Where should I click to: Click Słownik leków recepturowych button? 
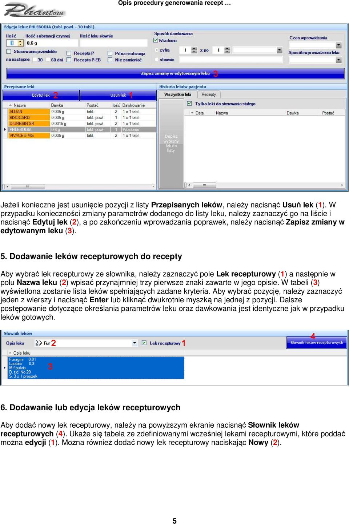(317, 342)
